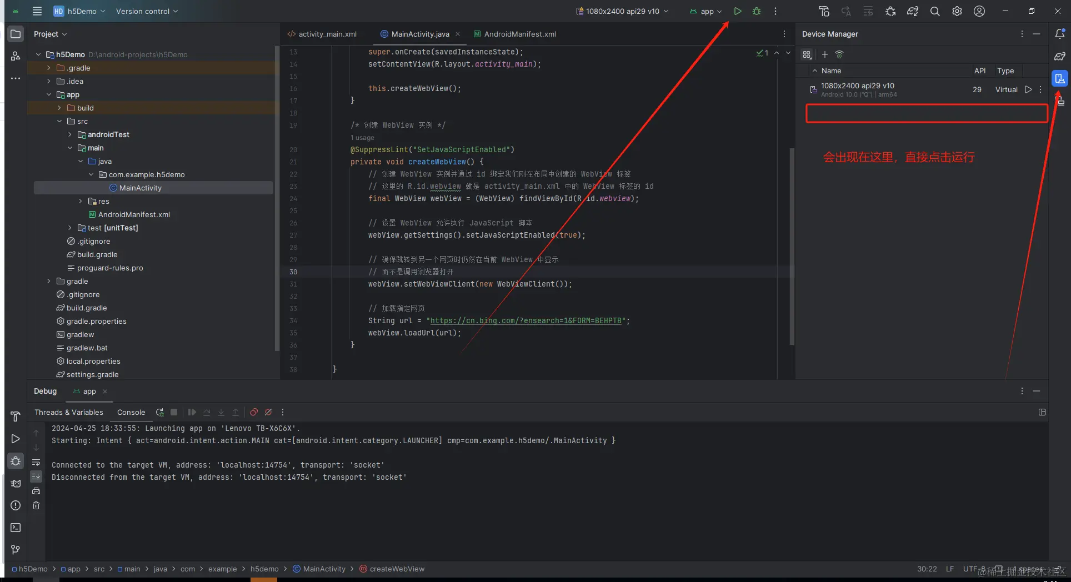
Task: Open Debug panel options kebab menu
Action: 1022,391
